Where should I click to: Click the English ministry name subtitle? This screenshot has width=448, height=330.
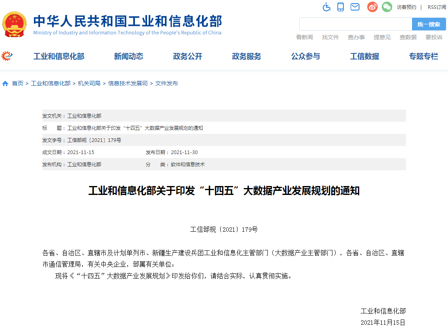[127, 33]
